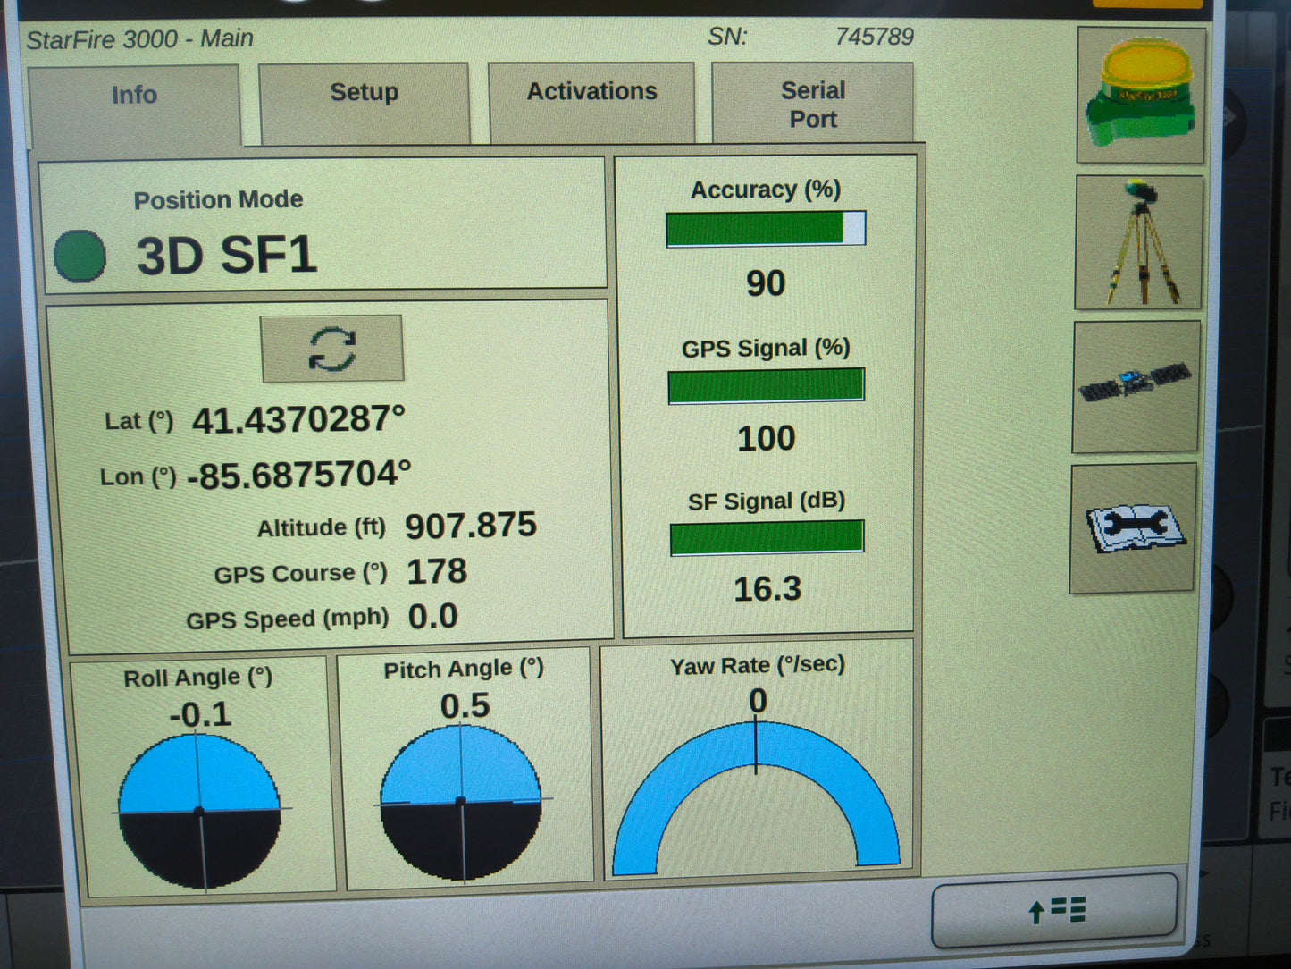Go to the Serial Port tab
The image size is (1291, 969).
tap(812, 103)
